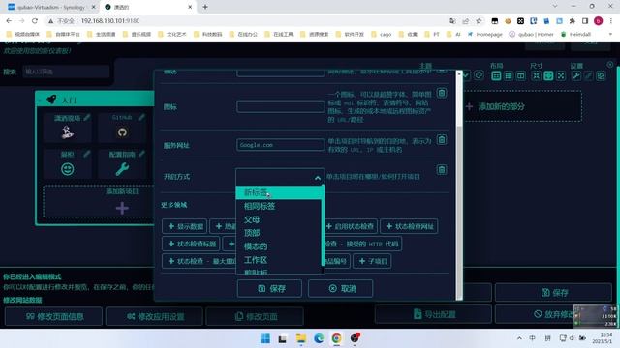Switch to horizontal rows layout icon

click(509, 75)
